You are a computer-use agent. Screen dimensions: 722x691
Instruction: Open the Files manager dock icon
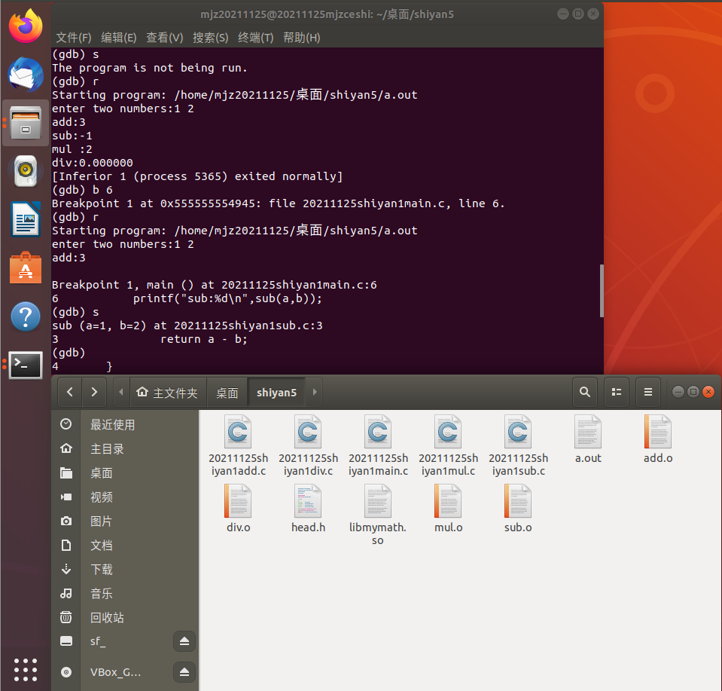[26, 123]
